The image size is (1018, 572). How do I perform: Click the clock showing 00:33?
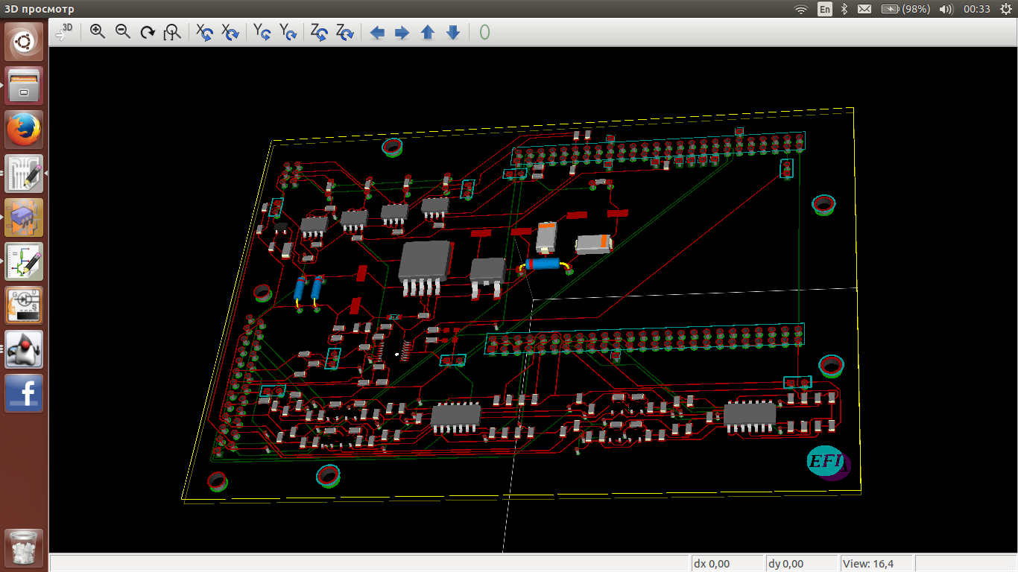click(x=976, y=9)
